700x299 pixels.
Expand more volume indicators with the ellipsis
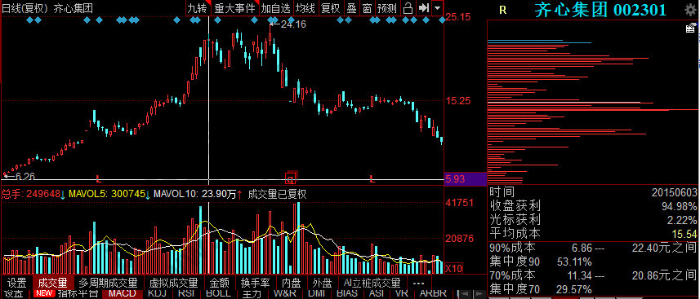click(x=419, y=284)
